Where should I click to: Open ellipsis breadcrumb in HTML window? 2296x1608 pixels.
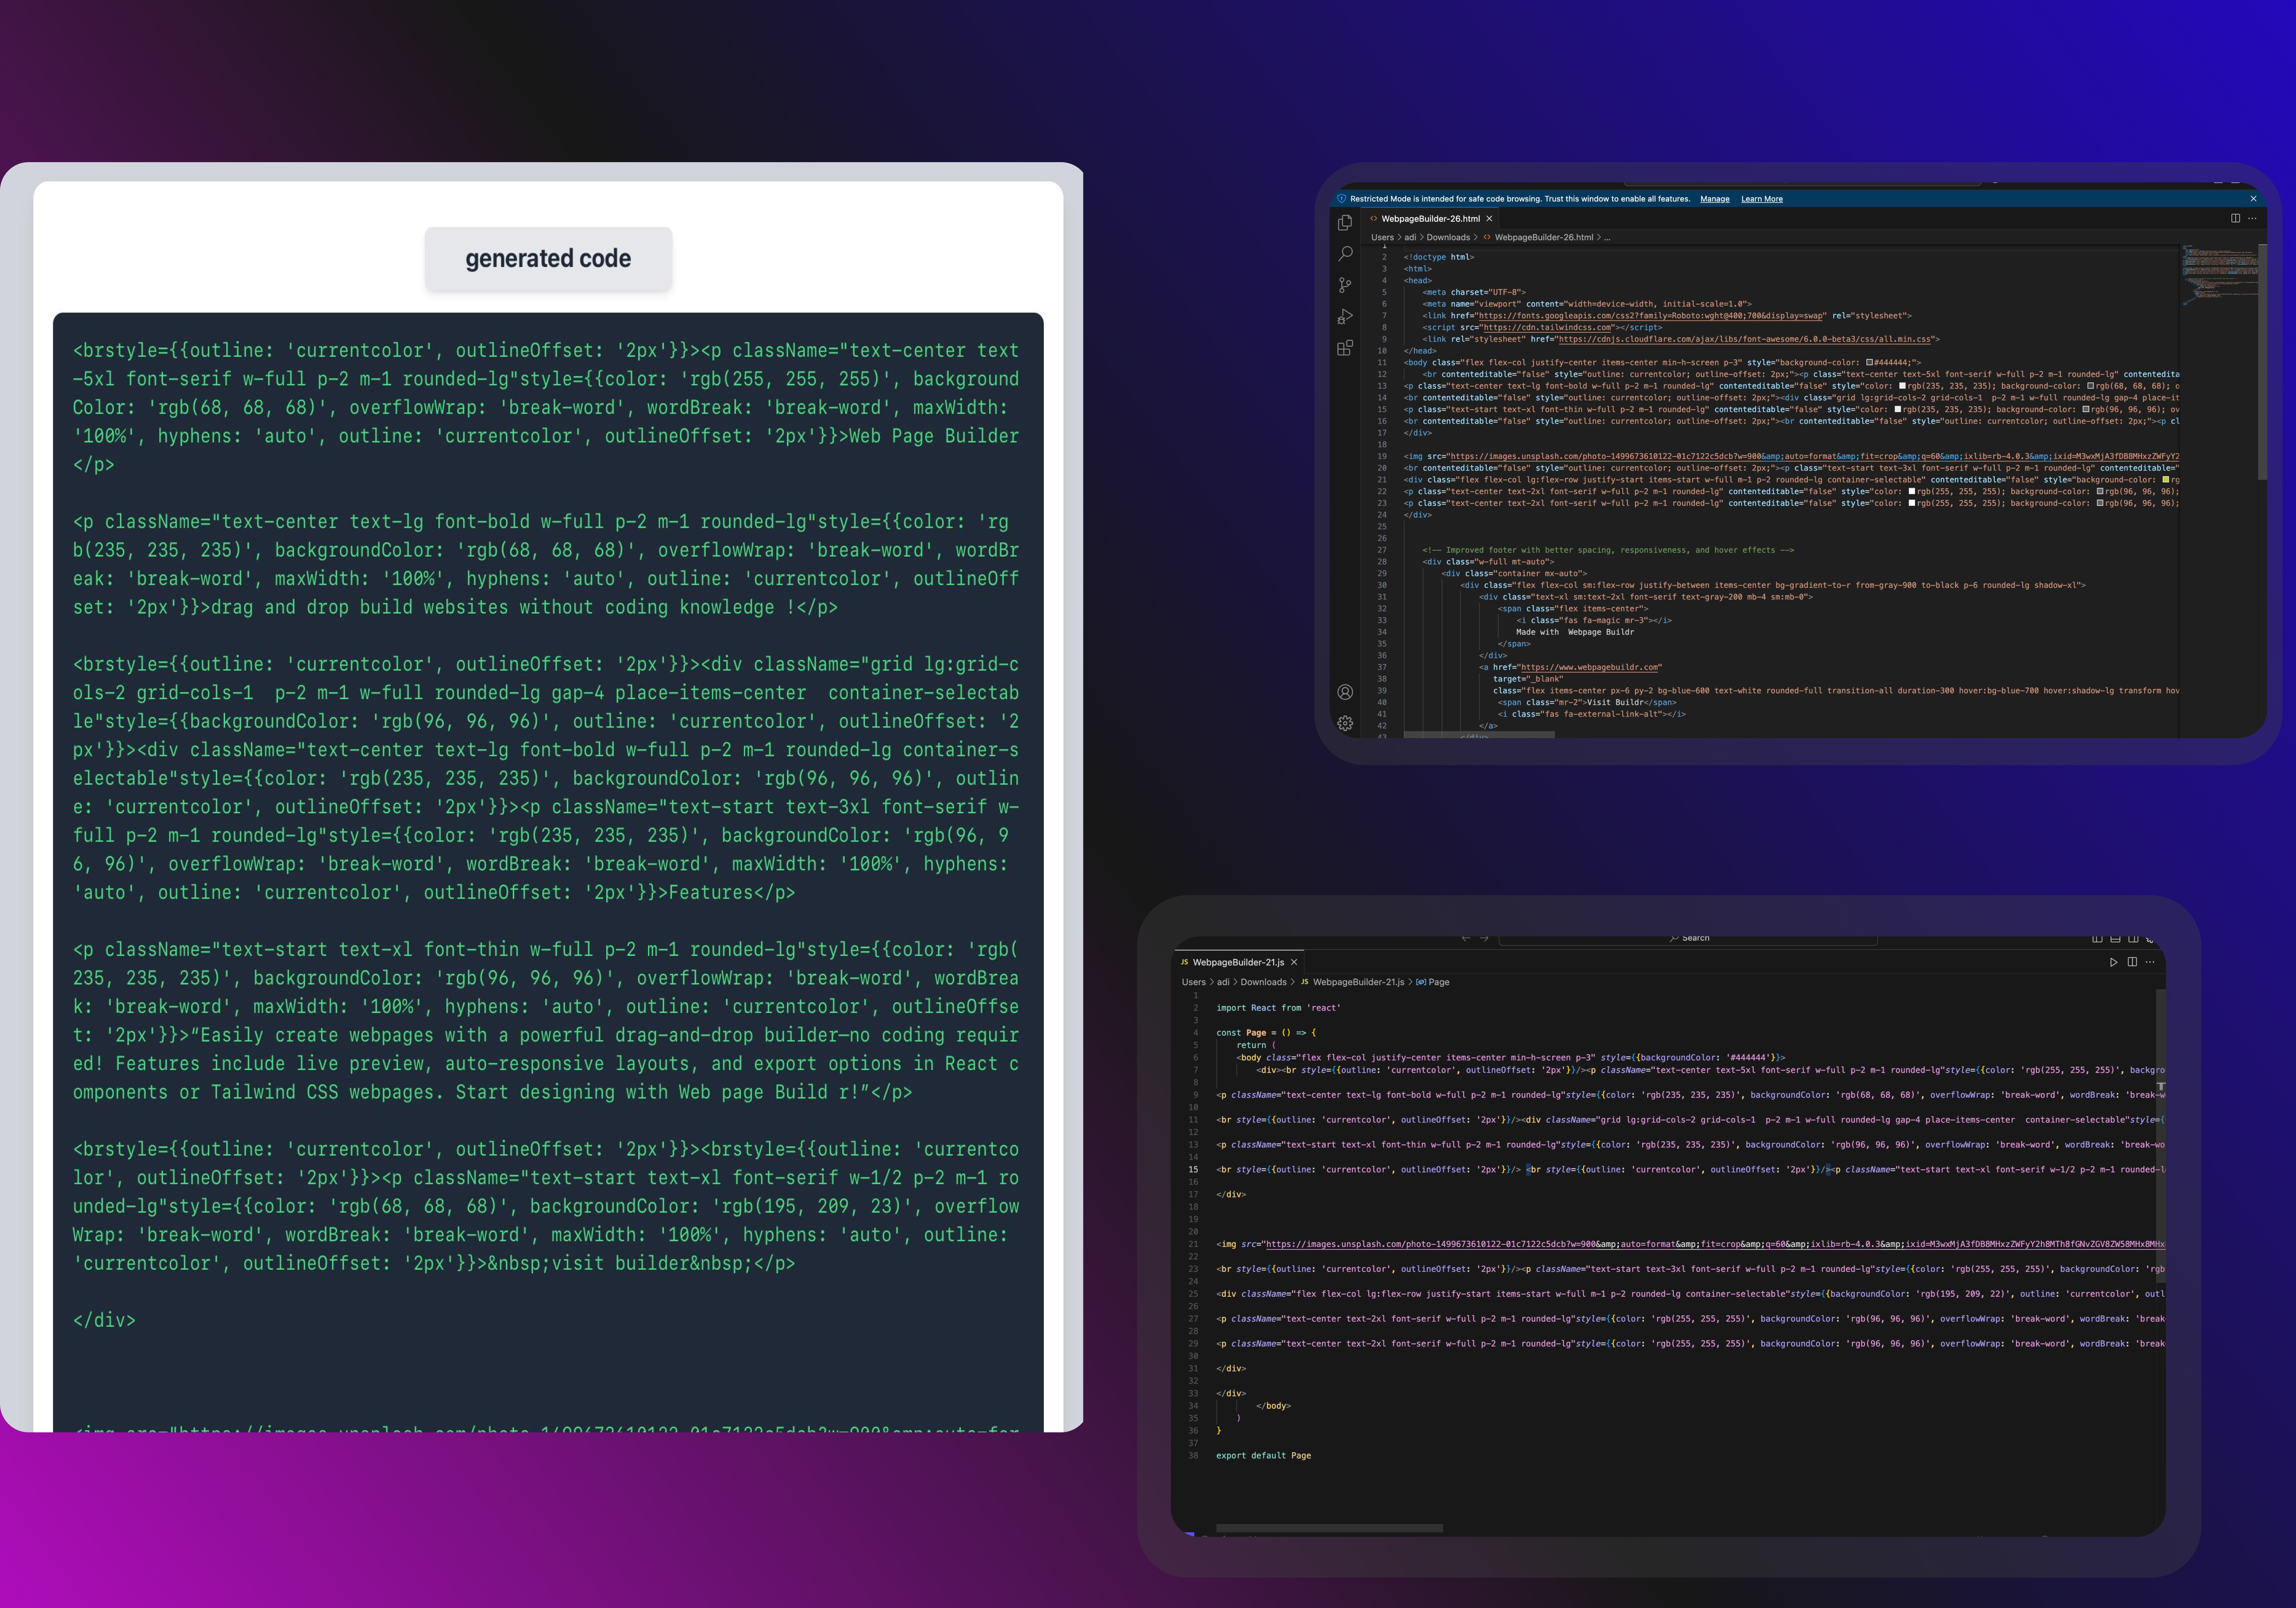tap(1607, 238)
